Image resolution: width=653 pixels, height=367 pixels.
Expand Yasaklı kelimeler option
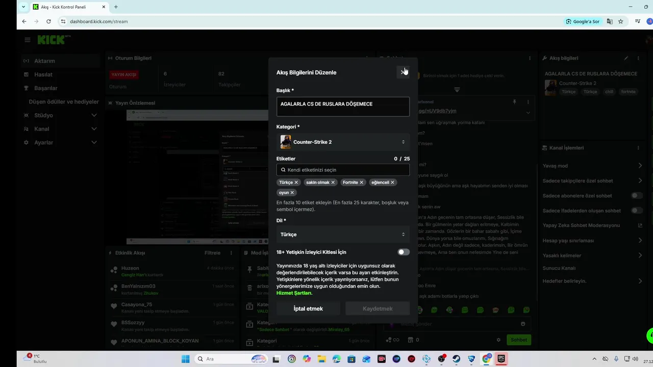(x=640, y=255)
